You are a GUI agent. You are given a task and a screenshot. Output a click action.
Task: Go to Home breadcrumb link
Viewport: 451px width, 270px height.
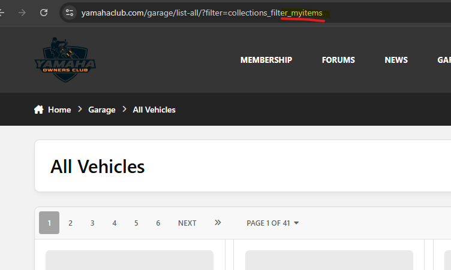tap(59, 110)
